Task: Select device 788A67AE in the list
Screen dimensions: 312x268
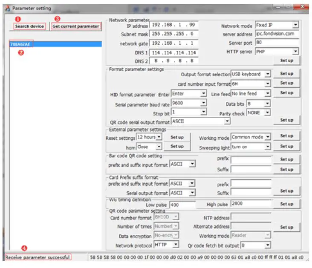Action: [55, 44]
